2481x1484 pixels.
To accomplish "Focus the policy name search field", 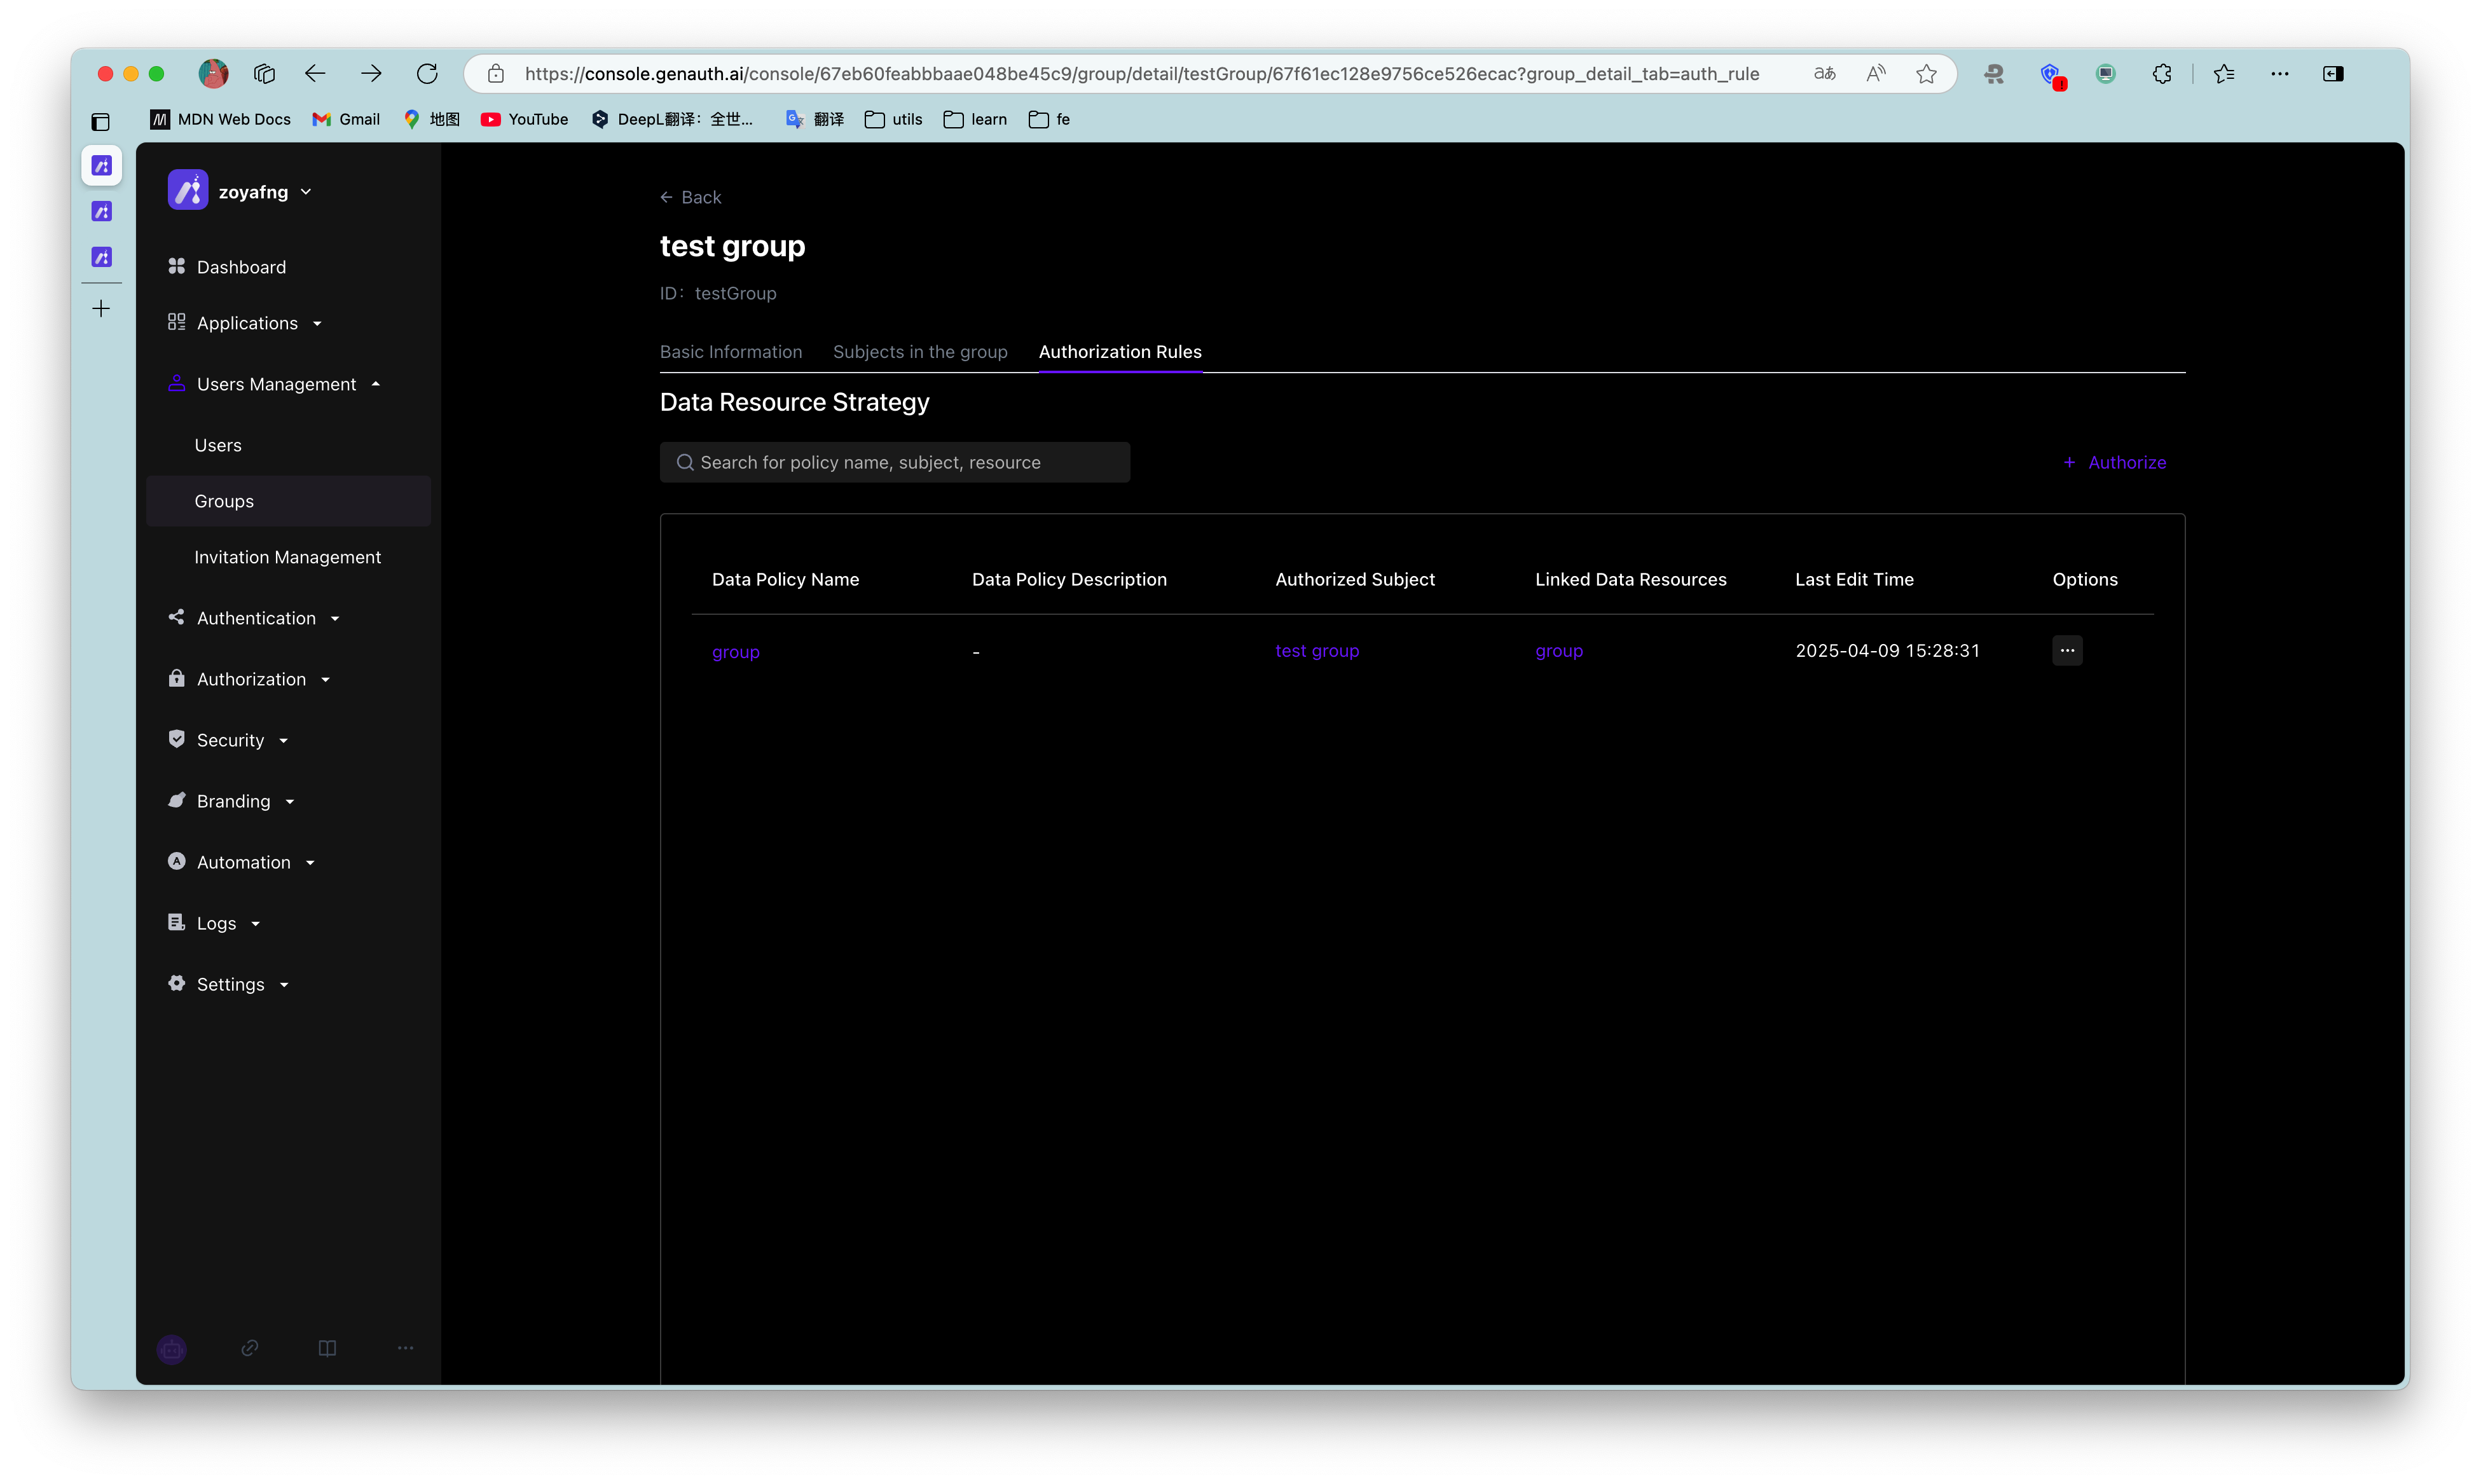I will click(895, 462).
